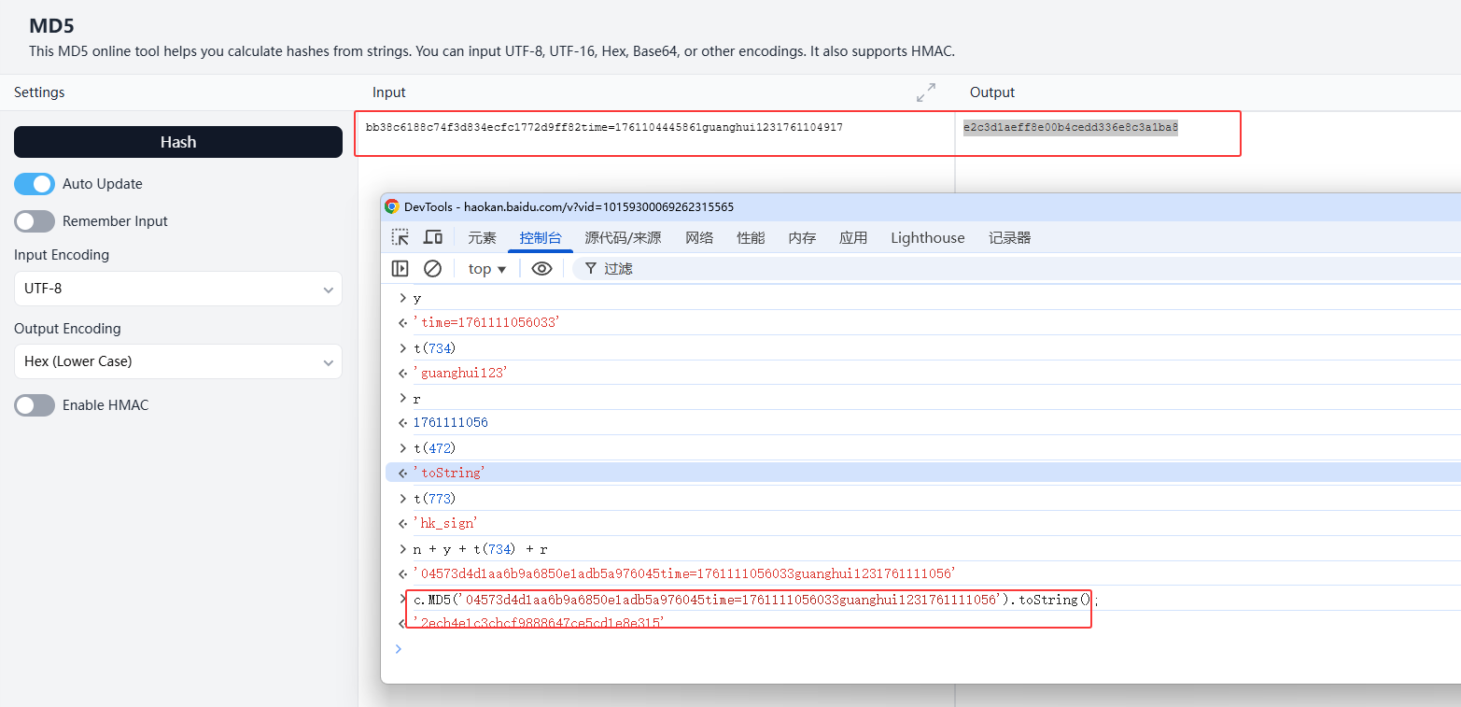
Task: Turn on the Enable HMAC toggle
Action: point(35,405)
